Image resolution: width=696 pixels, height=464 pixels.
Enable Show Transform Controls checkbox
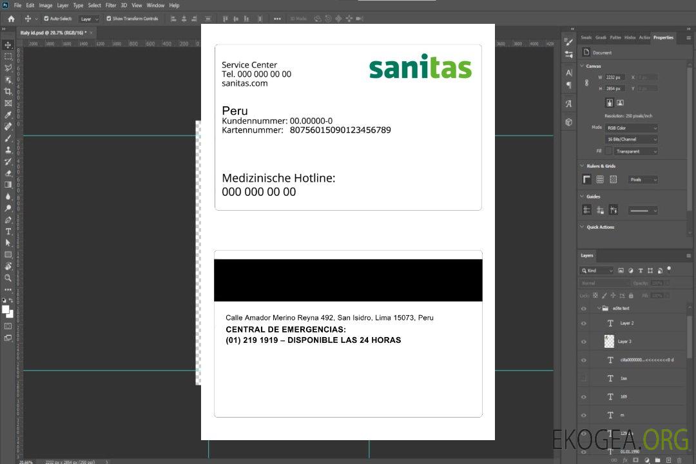click(x=109, y=19)
